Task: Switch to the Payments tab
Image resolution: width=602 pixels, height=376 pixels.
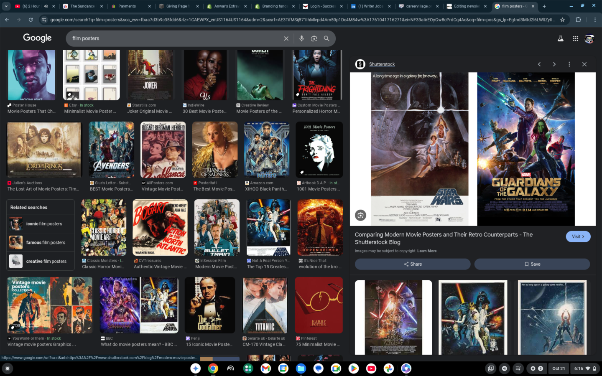Action: pos(127,6)
